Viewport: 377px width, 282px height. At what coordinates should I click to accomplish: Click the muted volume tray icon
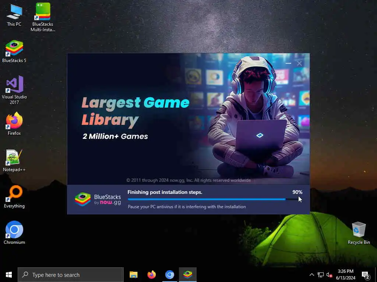[x=329, y=275]
